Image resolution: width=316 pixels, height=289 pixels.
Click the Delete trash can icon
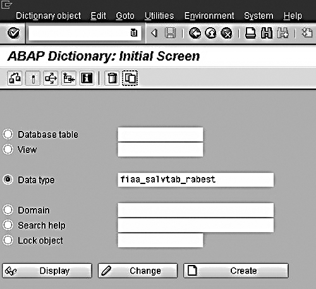pyautogui.click(x=112, y=78)
